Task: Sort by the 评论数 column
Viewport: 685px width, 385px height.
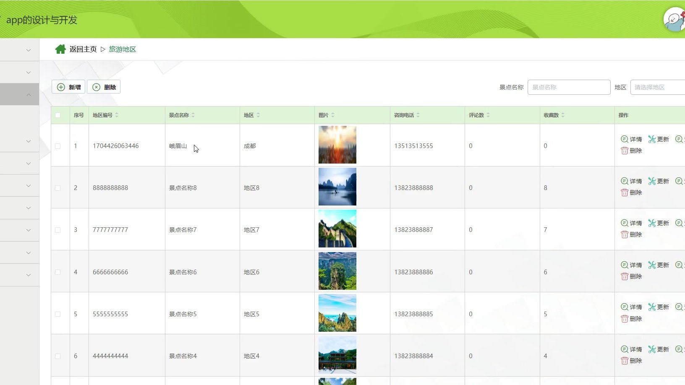Action: pyautogui.click(x=488, y=115)
